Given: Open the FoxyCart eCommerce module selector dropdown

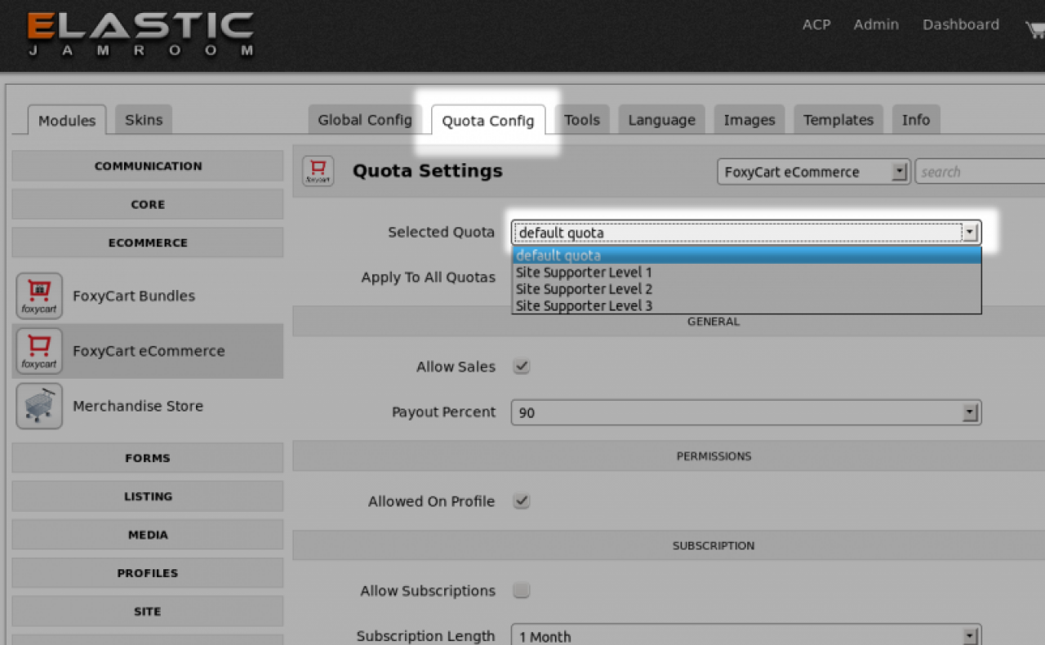Looking at the screenshot, I should pyautogui.click(x=813, y=171).
